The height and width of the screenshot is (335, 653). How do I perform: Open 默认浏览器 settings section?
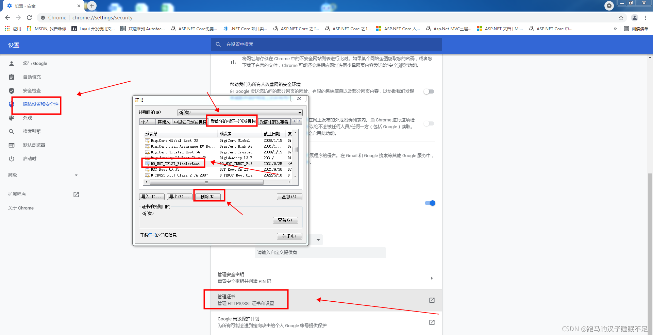(x=34, y=145)
